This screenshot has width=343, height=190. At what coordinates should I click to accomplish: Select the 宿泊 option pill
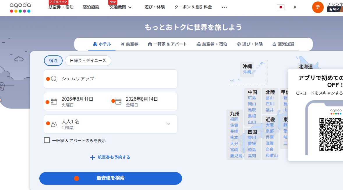(x=53, y=61)
